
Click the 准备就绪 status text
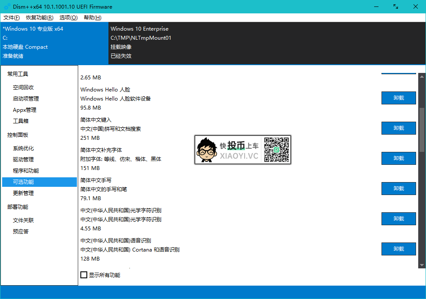(x=13, y=56)
